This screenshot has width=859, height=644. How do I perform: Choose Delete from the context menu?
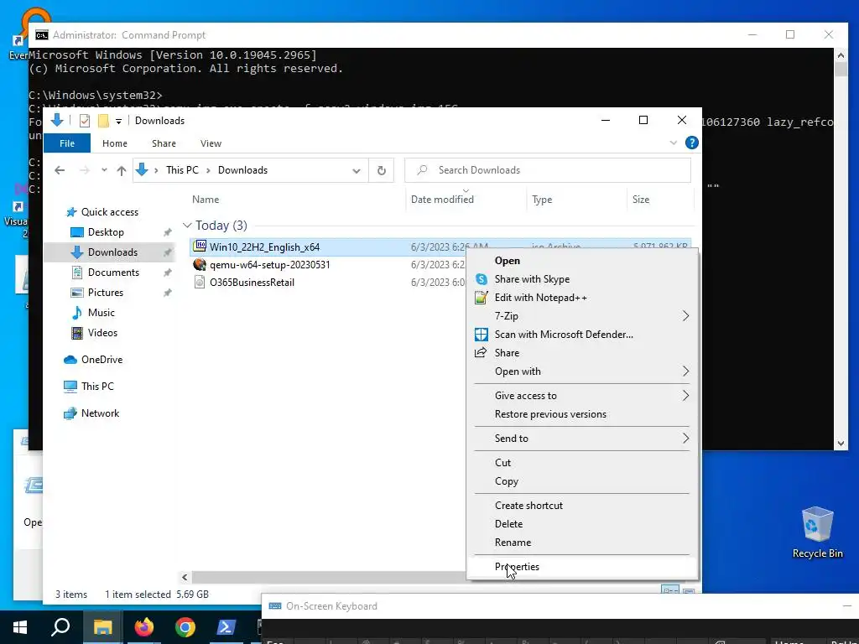[582, 524]
